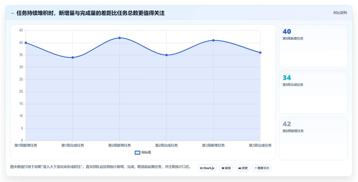Viewport: 358px width, 182px height.
Task: Click the data point for 第2周新增任务
Action: [x=120, y=38]
